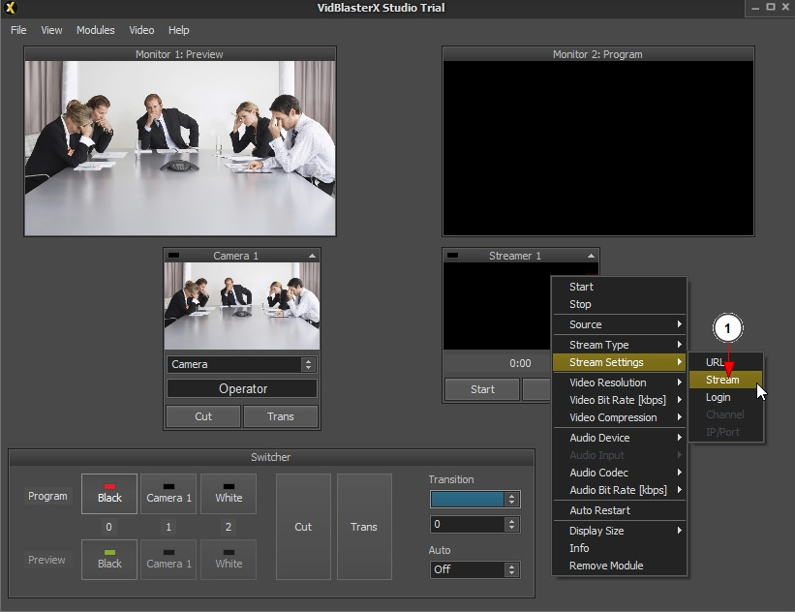795x612 pixels.
Task: Choose Start in the Streamer context menu
Action: [x=619, y=287]
